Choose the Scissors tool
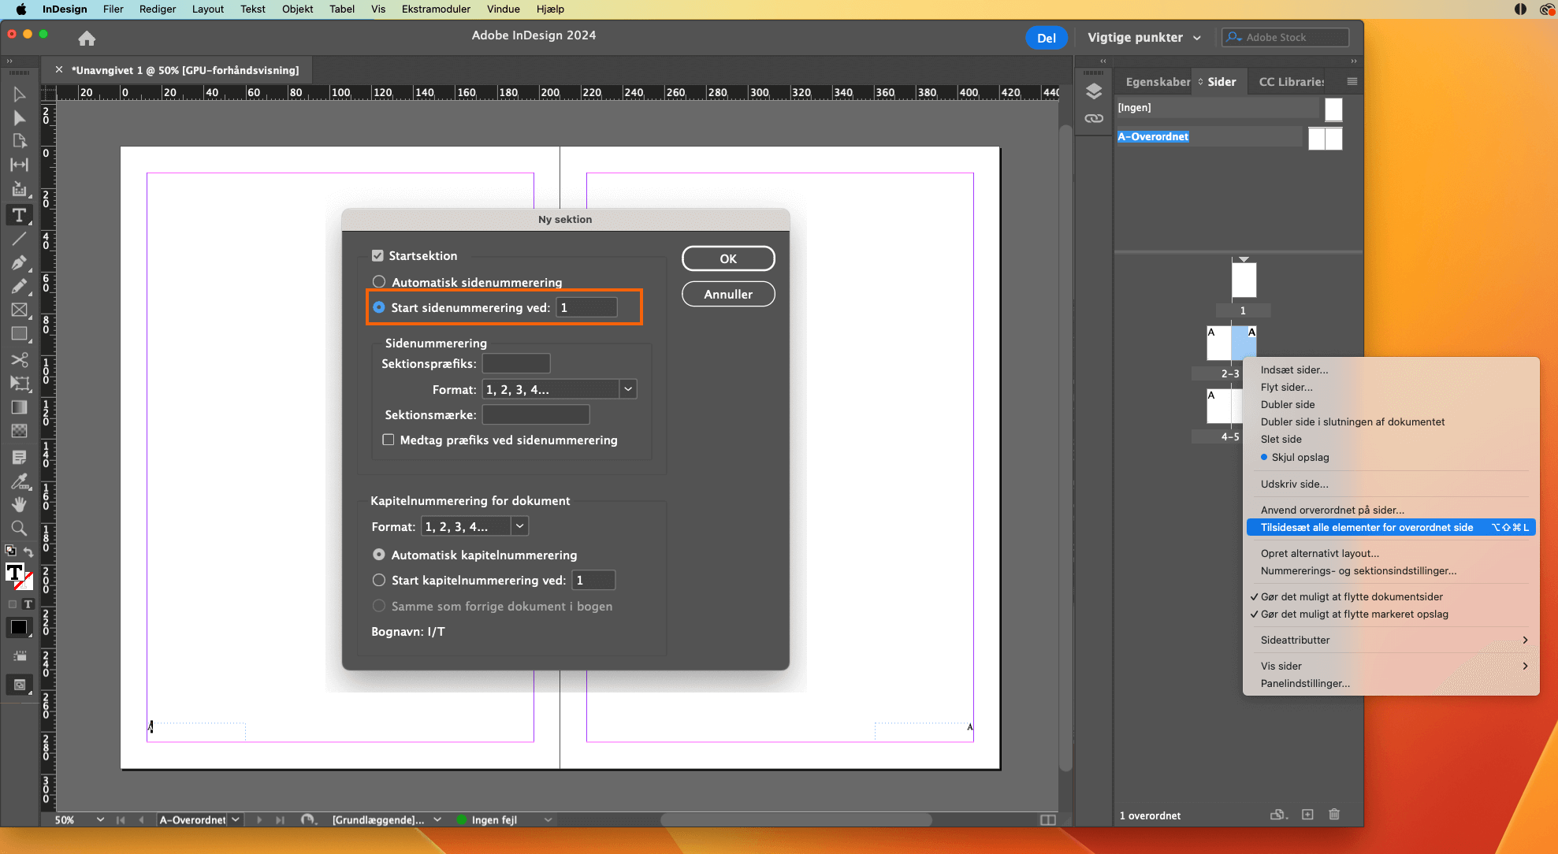 [20, 360]
